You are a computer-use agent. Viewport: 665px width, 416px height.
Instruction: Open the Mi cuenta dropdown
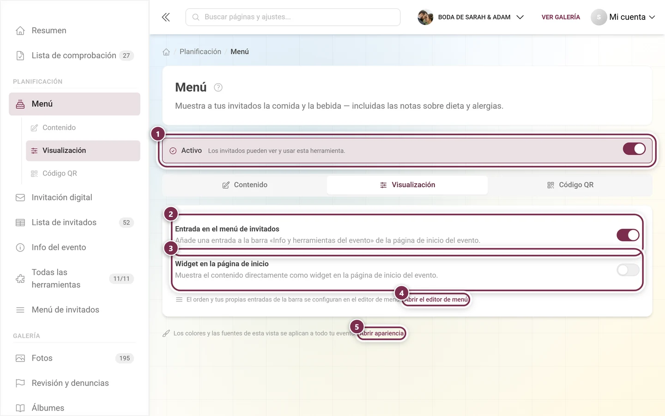[623, 17]
